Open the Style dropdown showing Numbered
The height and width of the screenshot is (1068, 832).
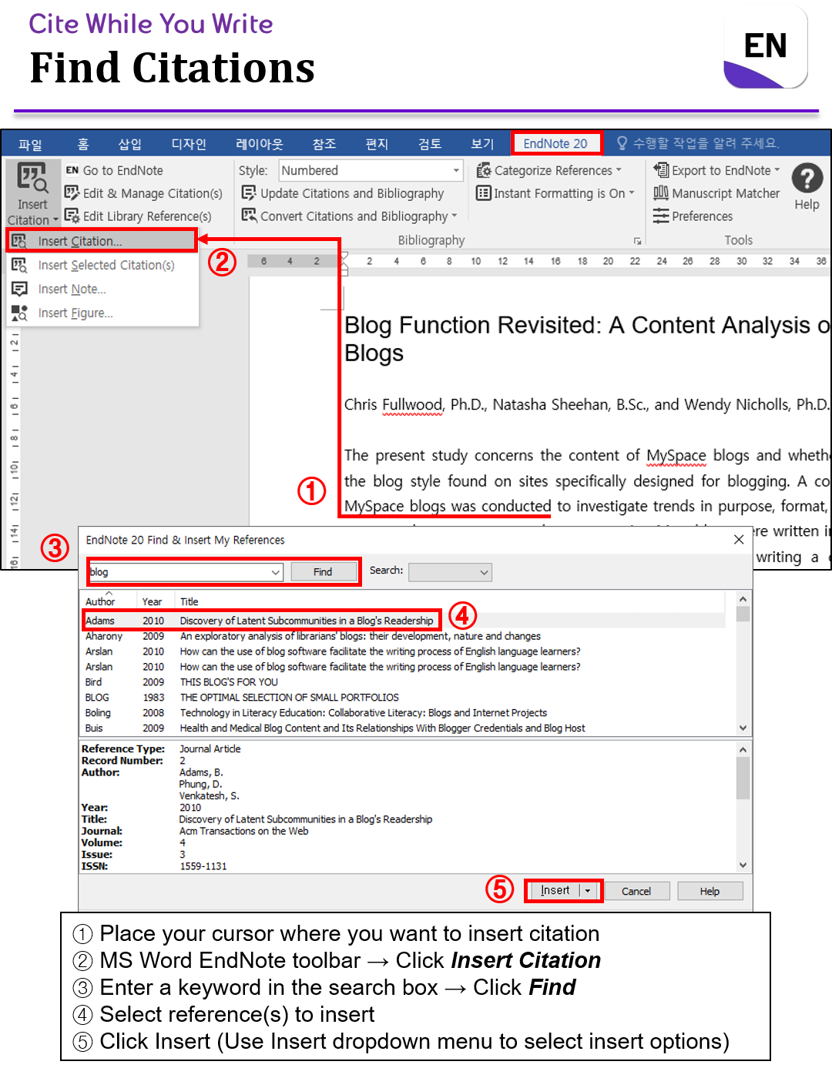pyautogui.click(x=455, y=170)
